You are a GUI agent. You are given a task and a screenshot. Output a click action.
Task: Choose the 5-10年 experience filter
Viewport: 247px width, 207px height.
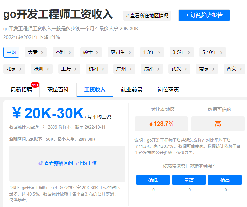213,52
